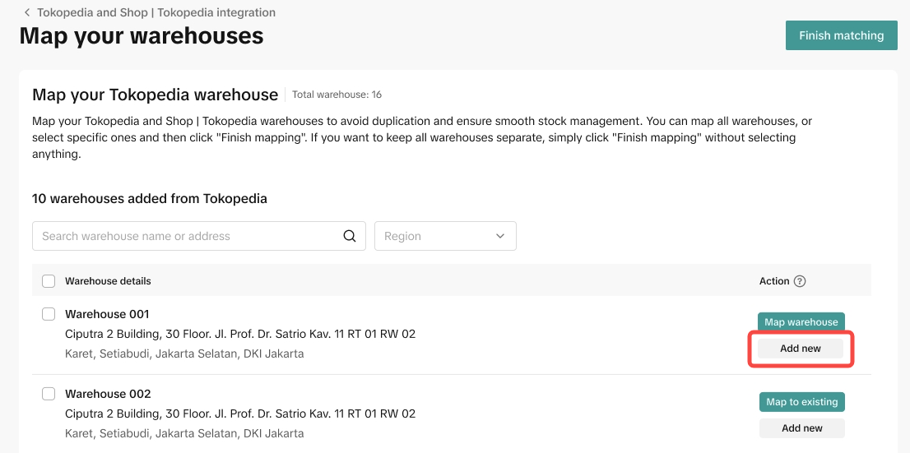Click Add new for Warehouse 002

(801, 428)
